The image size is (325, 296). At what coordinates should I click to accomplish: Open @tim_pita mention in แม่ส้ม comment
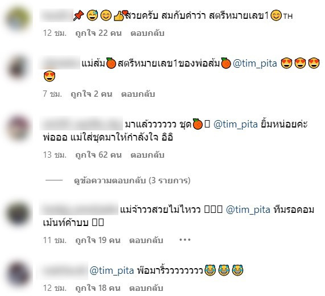coord(255,63)
